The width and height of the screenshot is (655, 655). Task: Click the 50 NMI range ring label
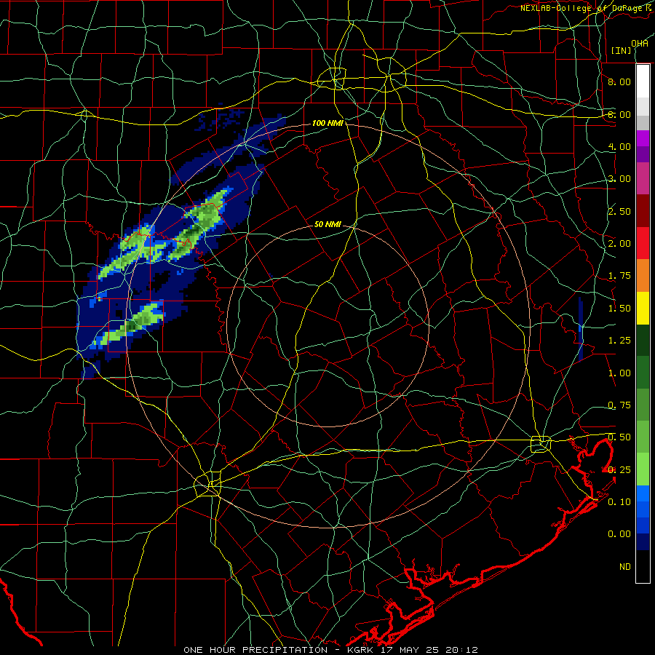pyautogui.click(x=327, y=224)
